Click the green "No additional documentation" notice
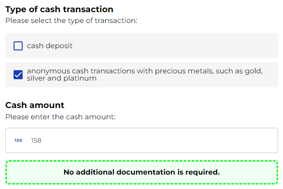This screenshot has width=283, height=189. point(141,172)
